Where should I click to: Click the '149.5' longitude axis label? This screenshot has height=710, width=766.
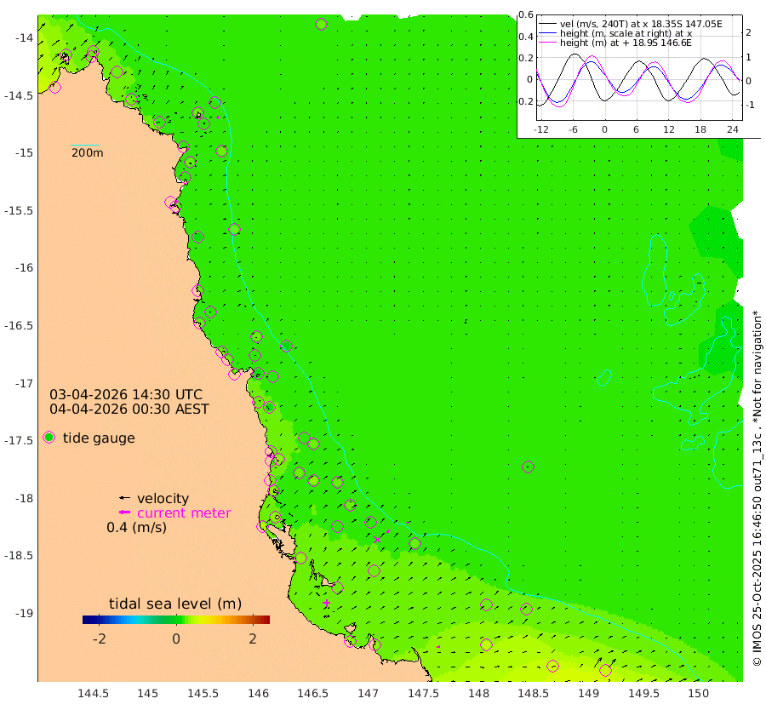tap(643, 693)
